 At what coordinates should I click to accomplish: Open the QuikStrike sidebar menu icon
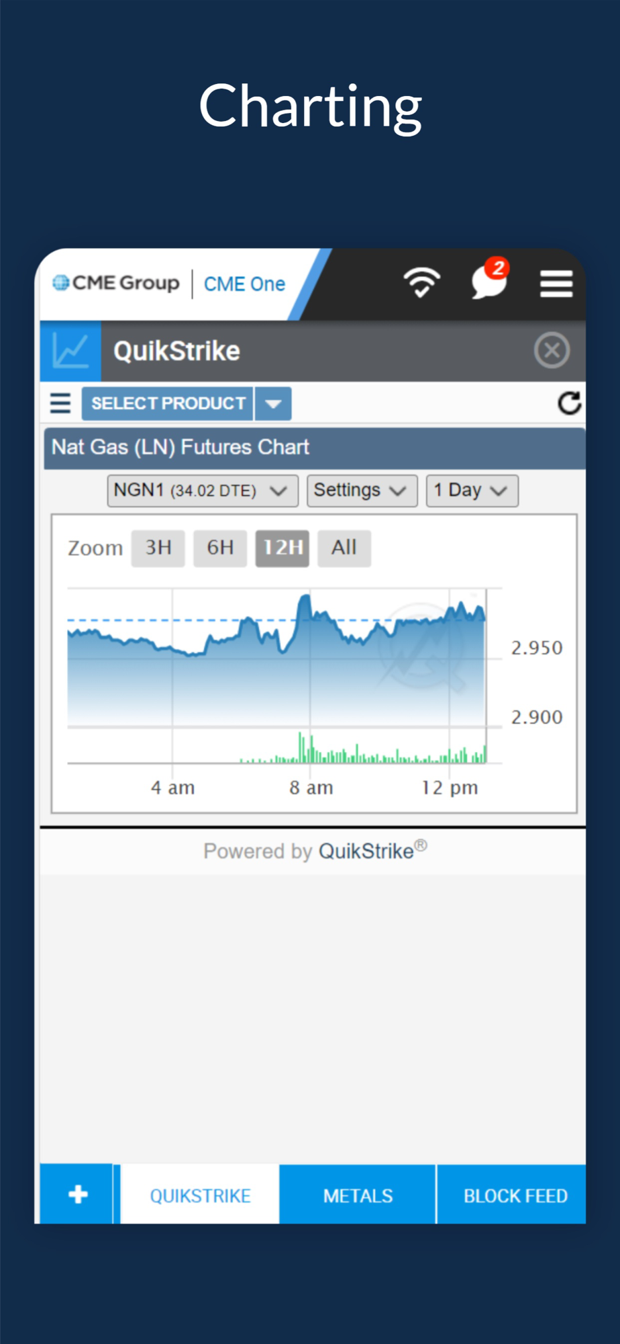point(60,403)
